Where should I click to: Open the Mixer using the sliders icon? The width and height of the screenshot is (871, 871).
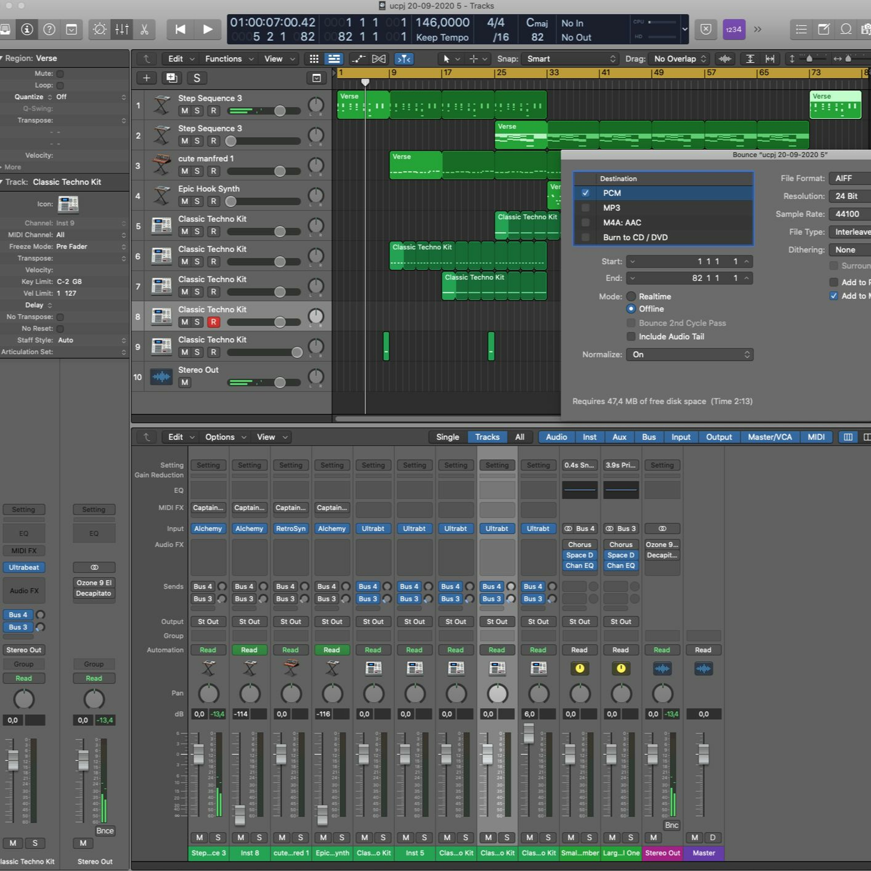(x=122, y=30)
